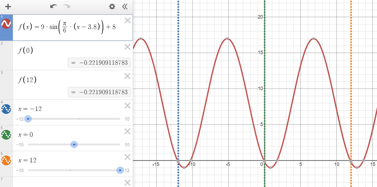Delete the f(12) expression row

(x=127, y=76)
